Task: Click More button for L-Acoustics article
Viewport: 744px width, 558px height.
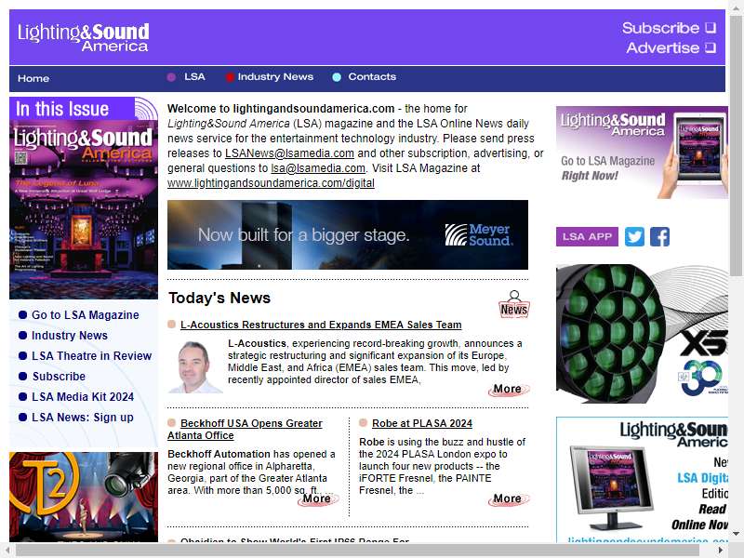Action: (x=508, y=389)
